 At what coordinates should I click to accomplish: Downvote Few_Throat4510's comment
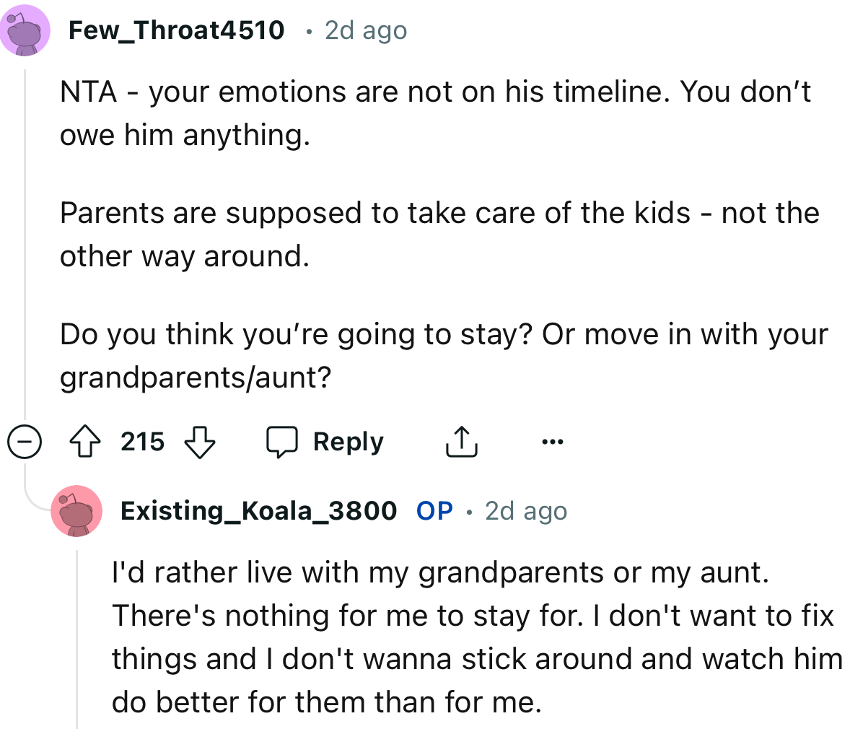pos(201,441)
